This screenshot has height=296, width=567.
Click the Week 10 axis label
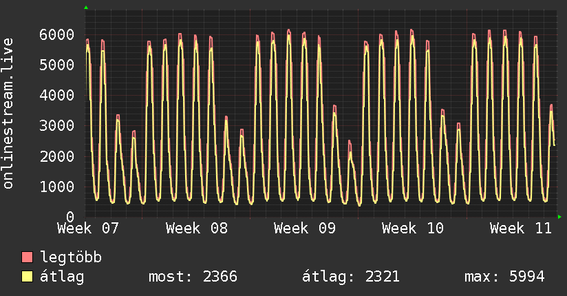pyautogui.click(x=413, y=229)
